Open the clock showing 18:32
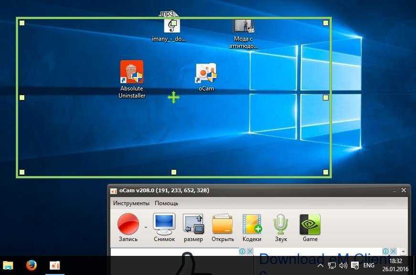 [x=395, y=265]
